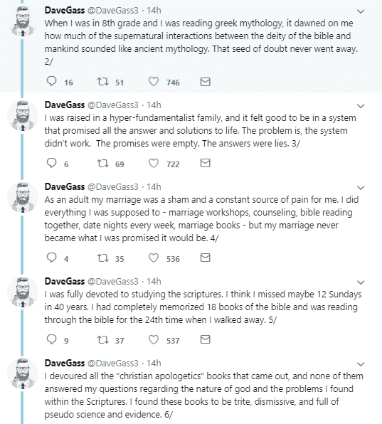This screenshot has width=382, height=424.
Task: Retweet the greek mythology tweet with 51 retweets
Action: tap(102, 81)
